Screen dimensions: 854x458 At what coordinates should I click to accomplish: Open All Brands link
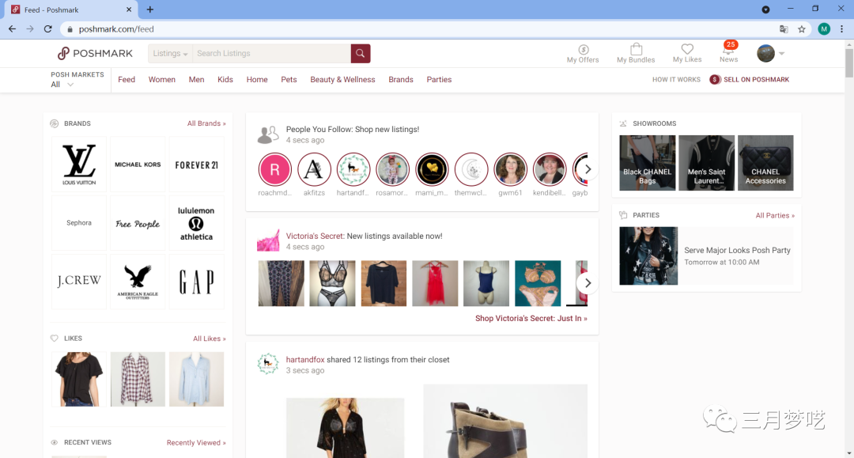click(206, 123)
